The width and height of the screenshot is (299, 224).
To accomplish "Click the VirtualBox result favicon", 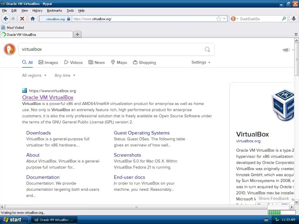I will [25, 90].
